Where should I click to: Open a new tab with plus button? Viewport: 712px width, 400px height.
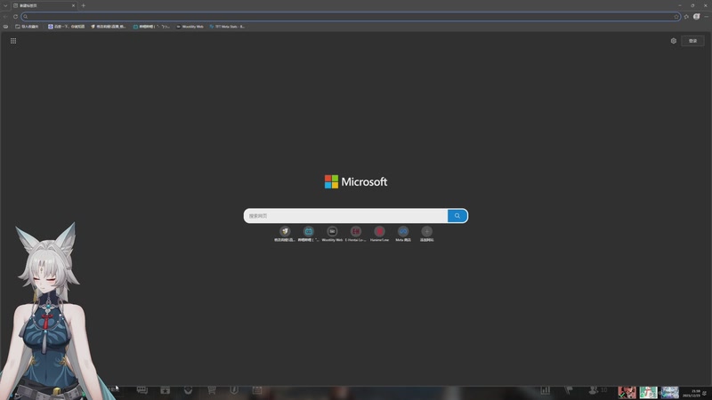[83, 5]
